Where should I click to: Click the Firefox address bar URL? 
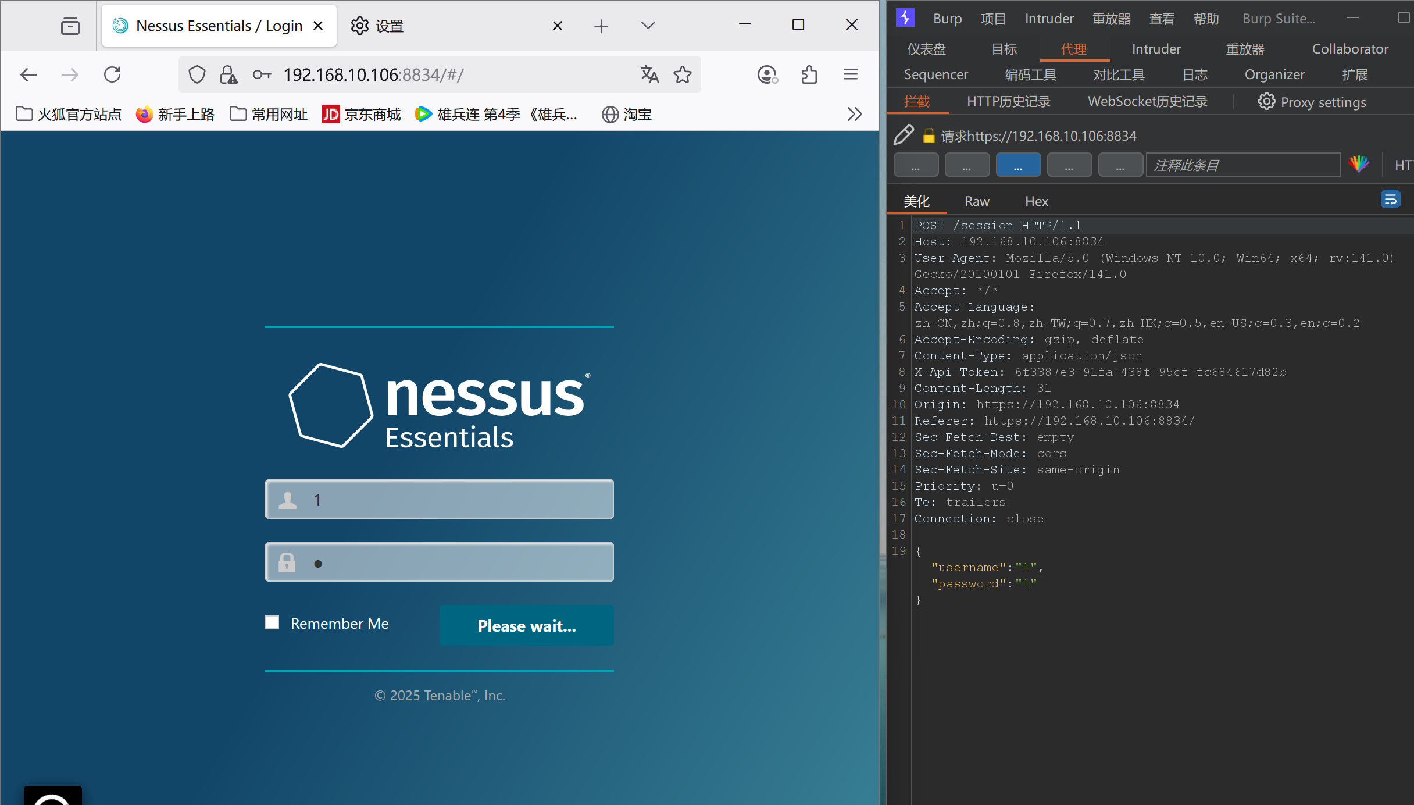pyautogui.click(x=373, y=74)
